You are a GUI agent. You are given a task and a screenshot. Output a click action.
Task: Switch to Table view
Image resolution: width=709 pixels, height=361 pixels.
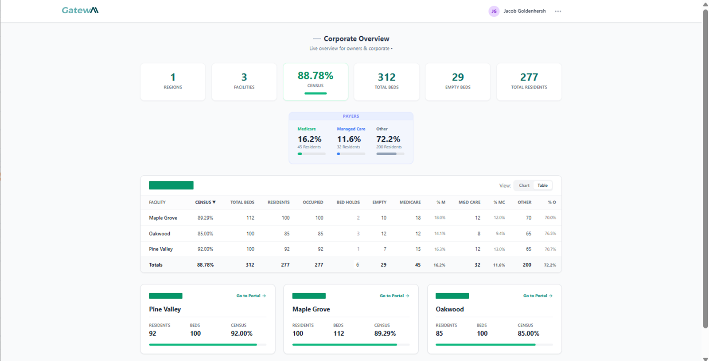click(542, 185)
